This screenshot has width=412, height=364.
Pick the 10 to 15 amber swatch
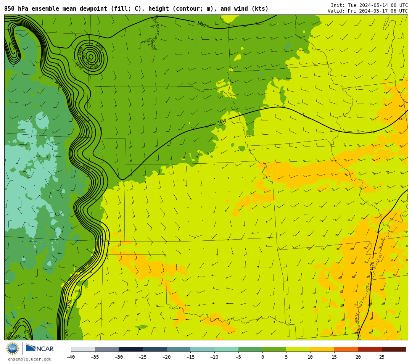pos(322,349)
